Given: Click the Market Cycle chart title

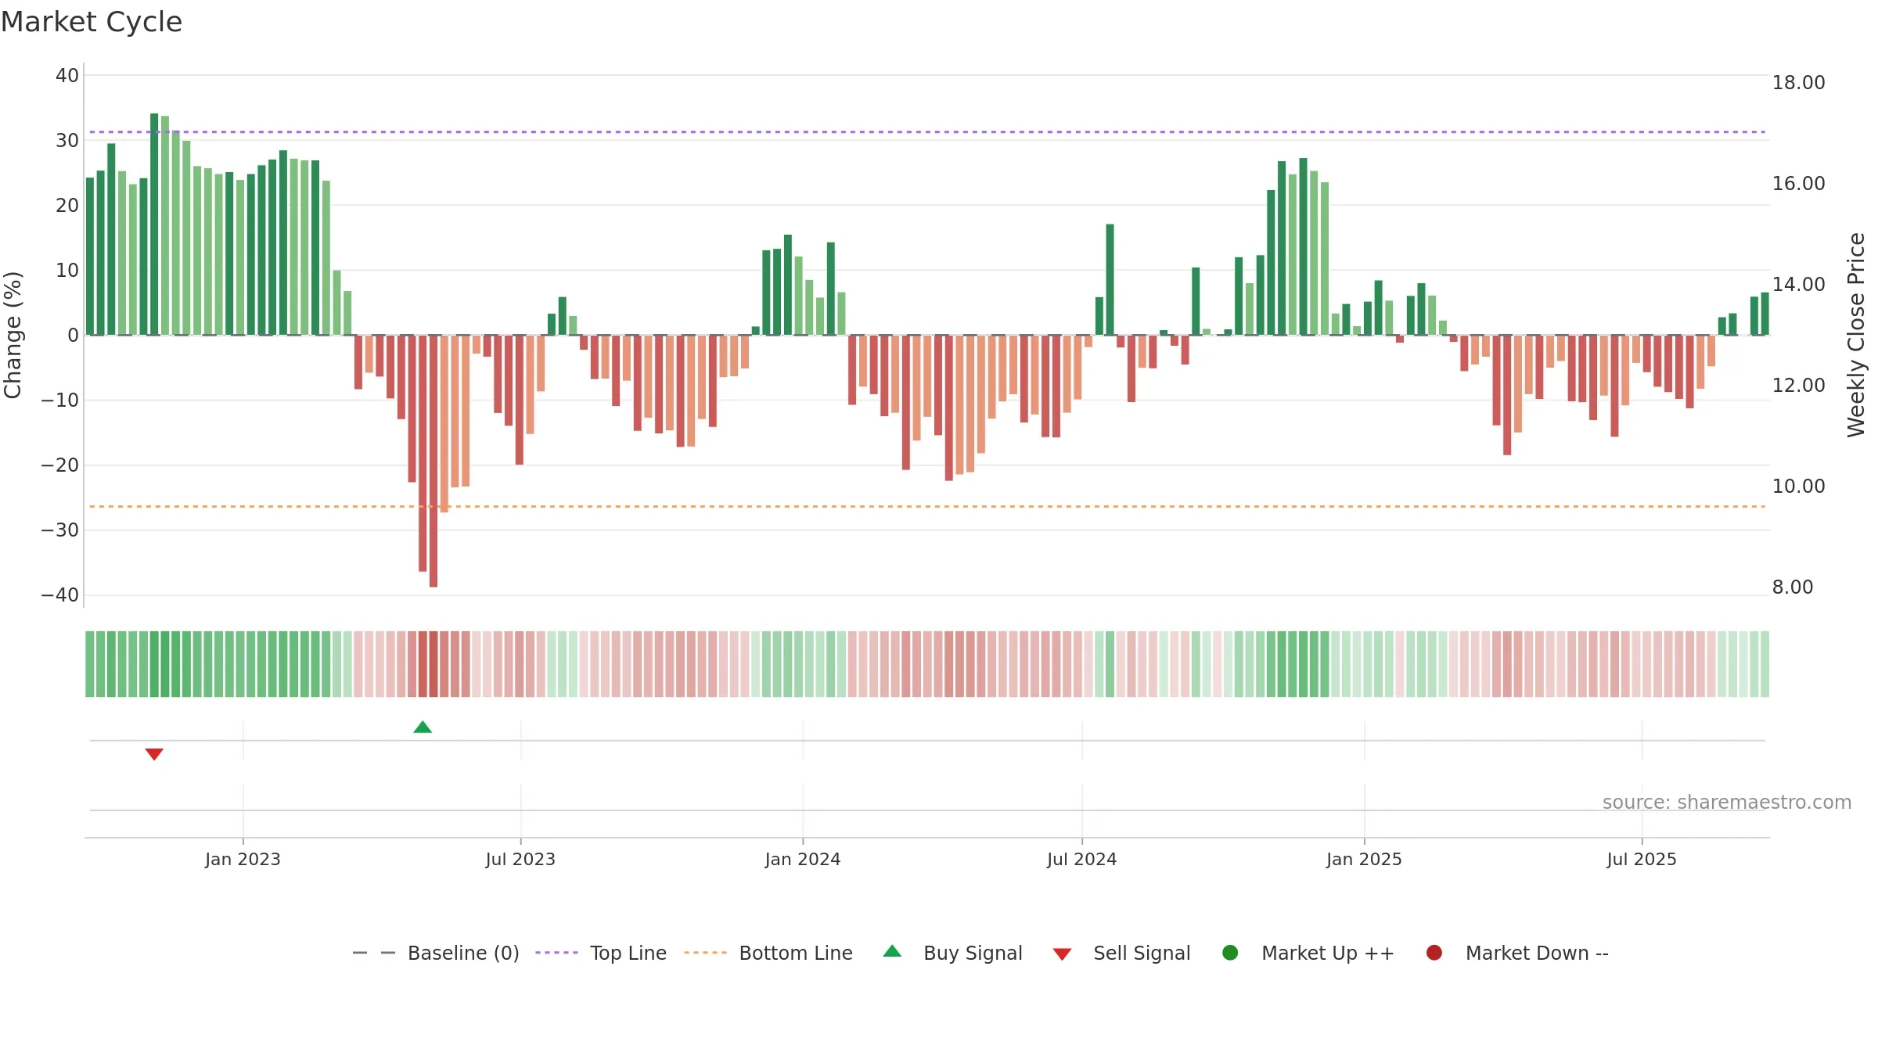Looking at the screenshot, I should click(x=91, y=22).
